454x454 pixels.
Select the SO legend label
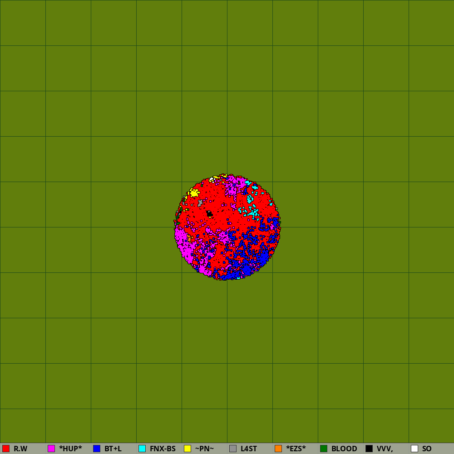(427, 449)
